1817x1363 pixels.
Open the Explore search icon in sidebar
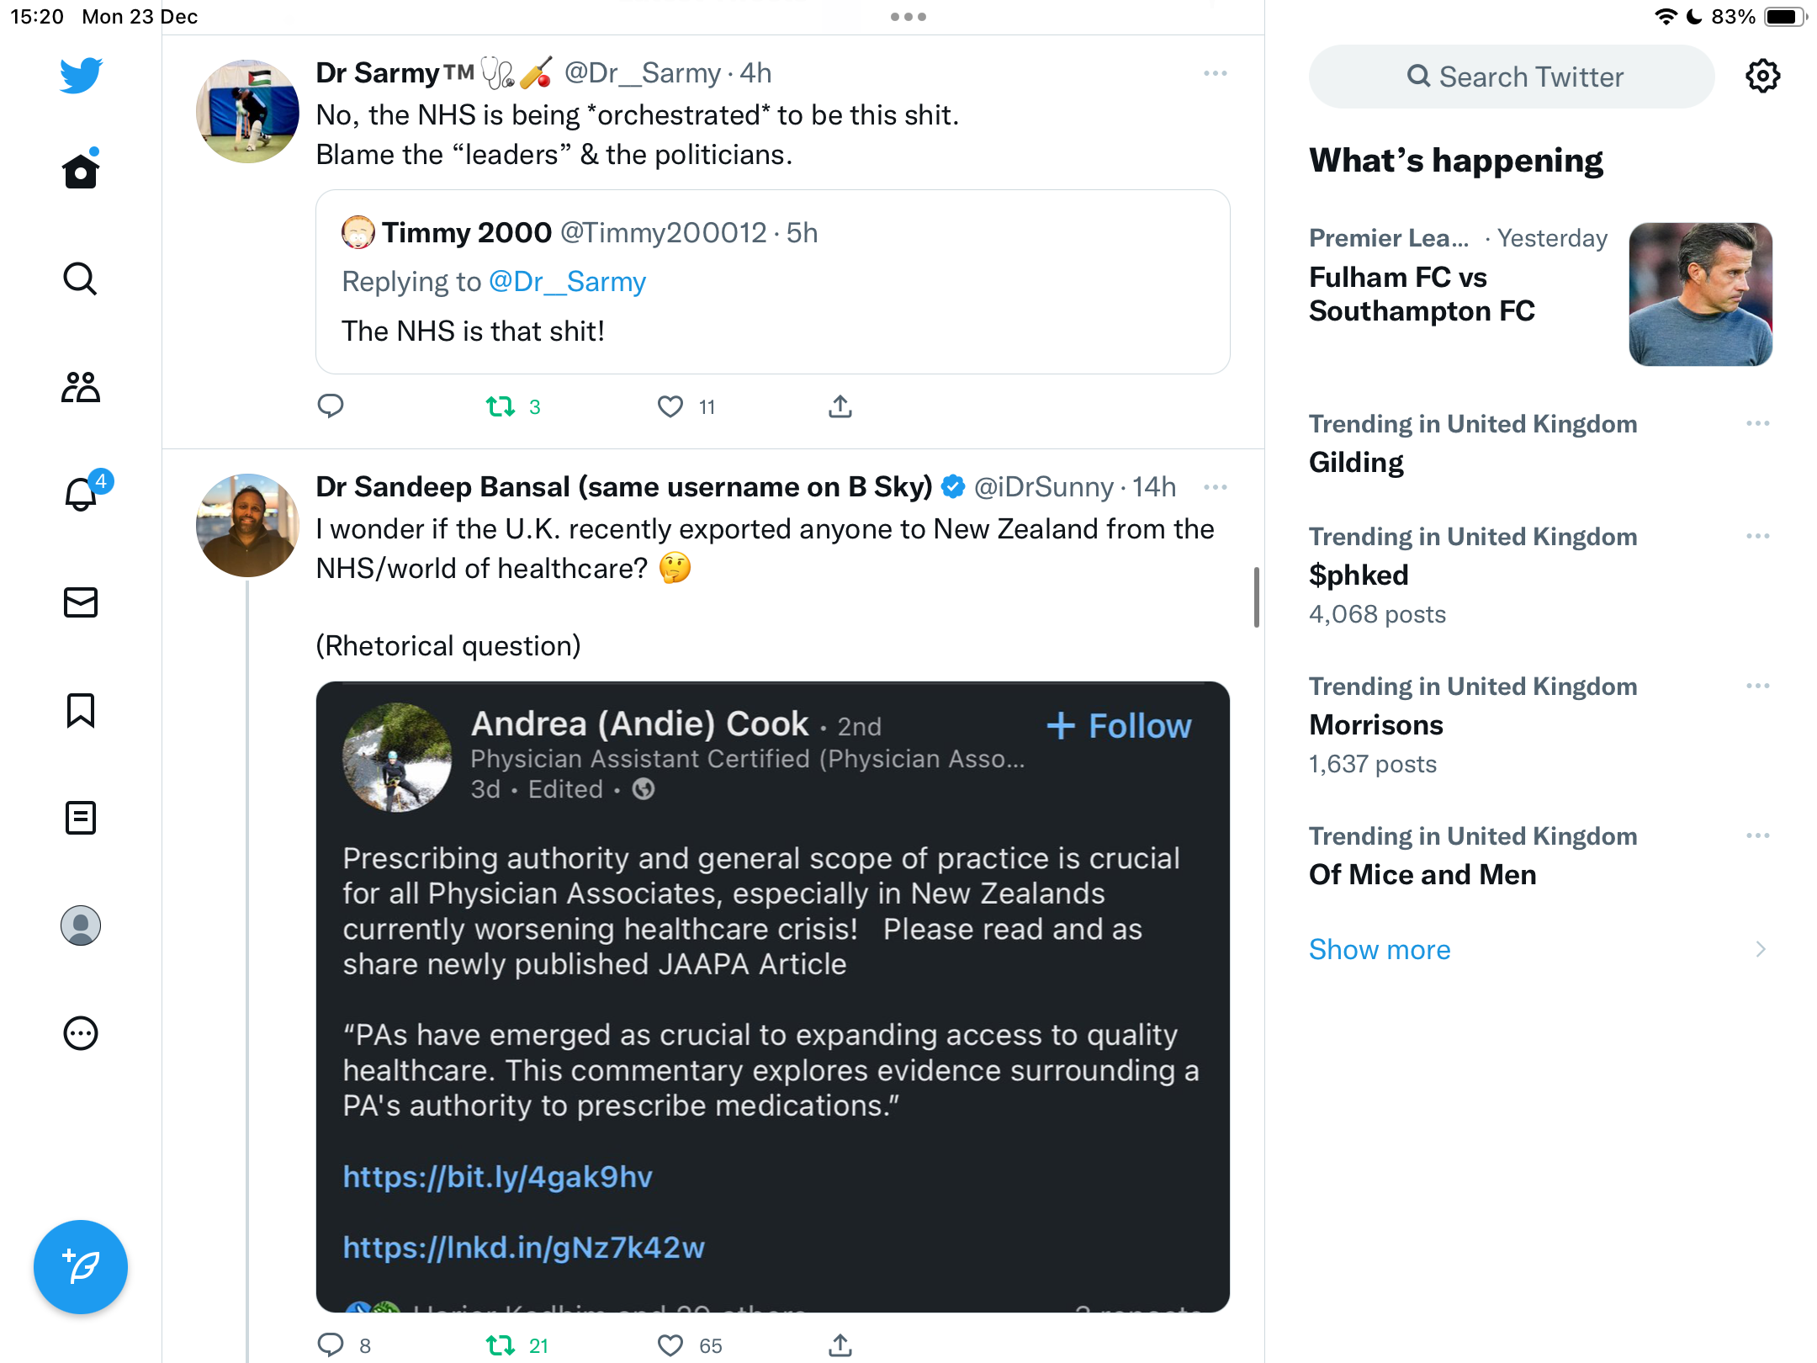(81, 278)
